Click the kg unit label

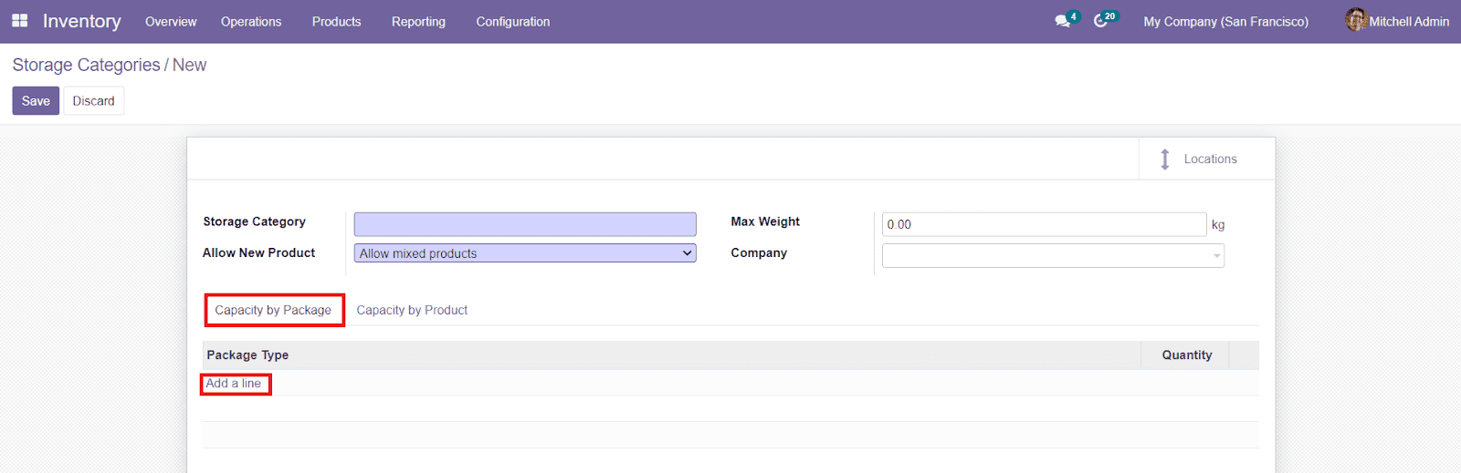1218,224
